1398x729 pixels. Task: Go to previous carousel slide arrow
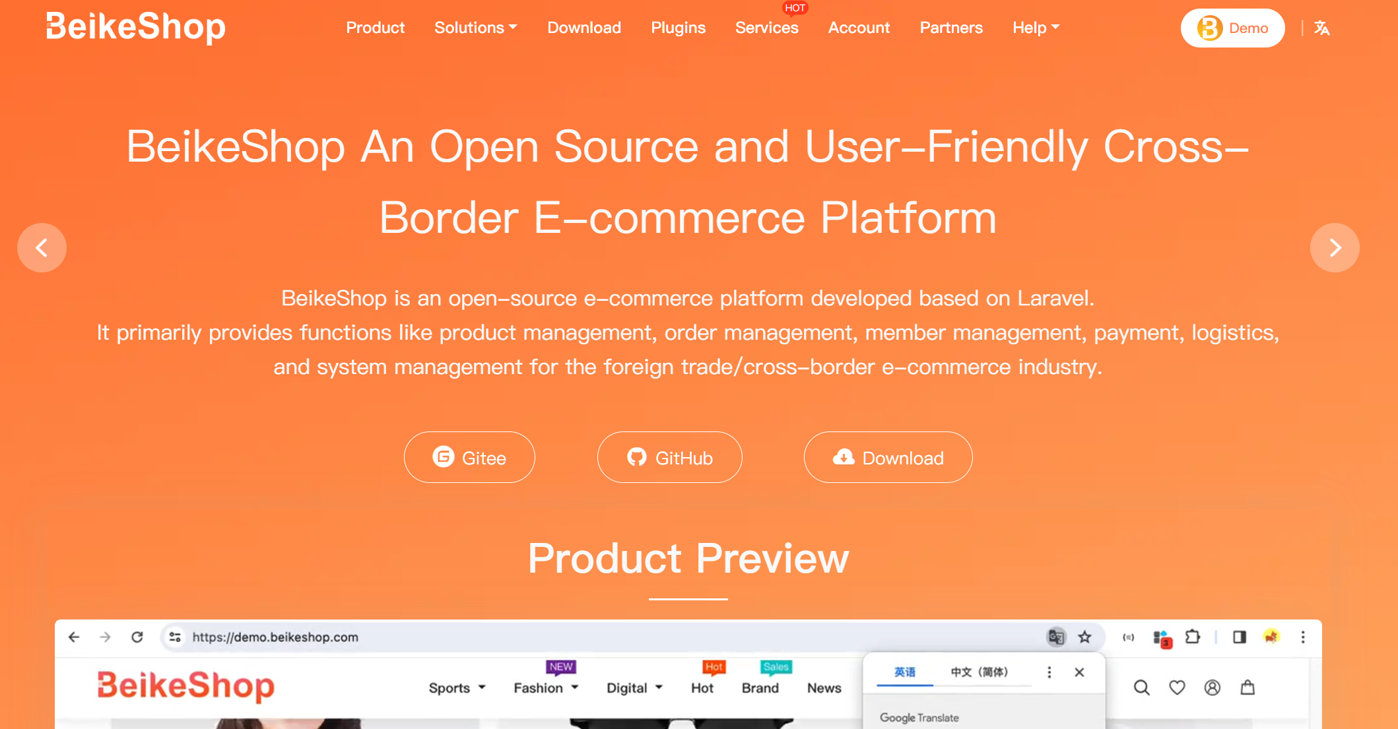pyautogui.click(x=42, y=247)
